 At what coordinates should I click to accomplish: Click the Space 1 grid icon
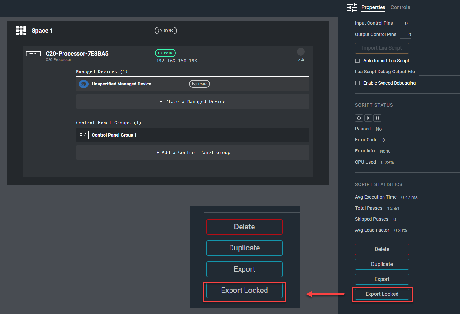tap(21, 31)
